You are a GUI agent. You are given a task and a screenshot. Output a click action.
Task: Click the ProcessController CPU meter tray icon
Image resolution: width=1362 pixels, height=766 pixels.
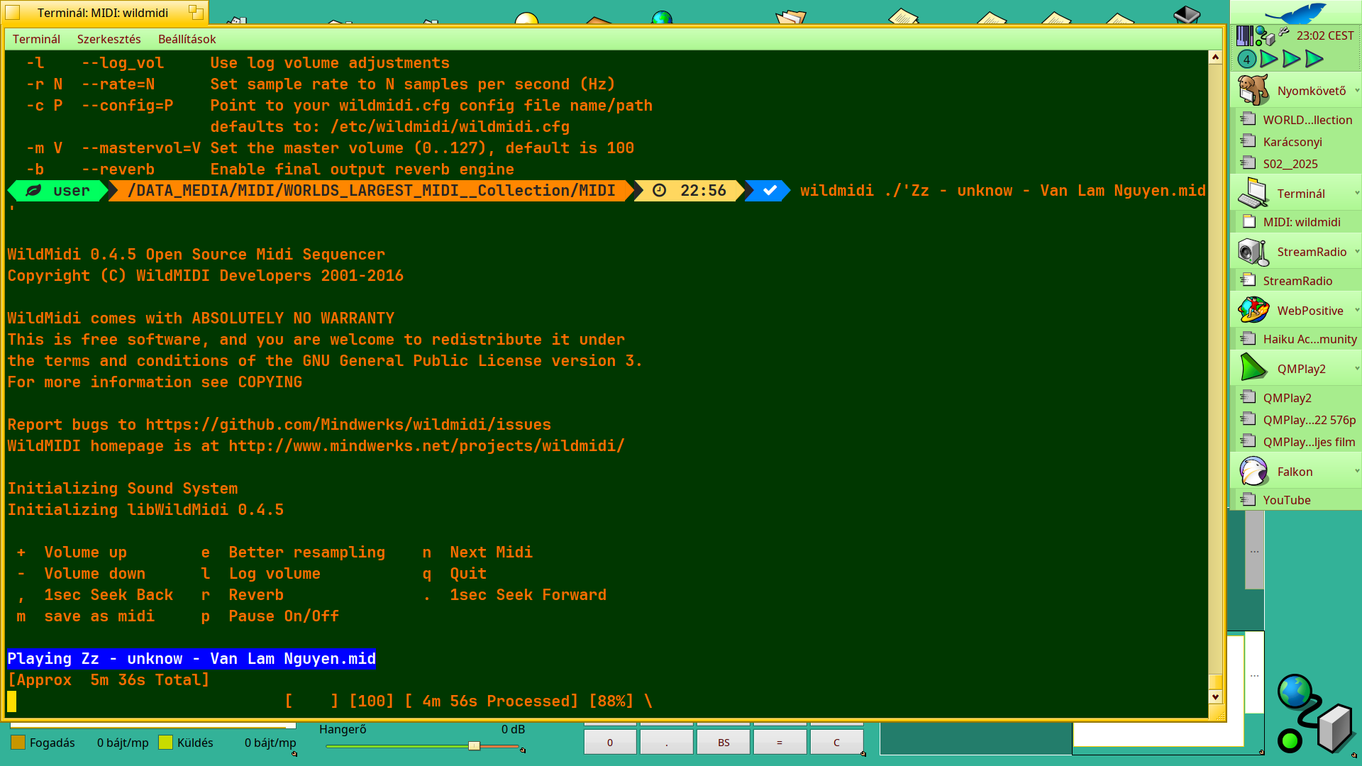click(x=1244, y=35)
